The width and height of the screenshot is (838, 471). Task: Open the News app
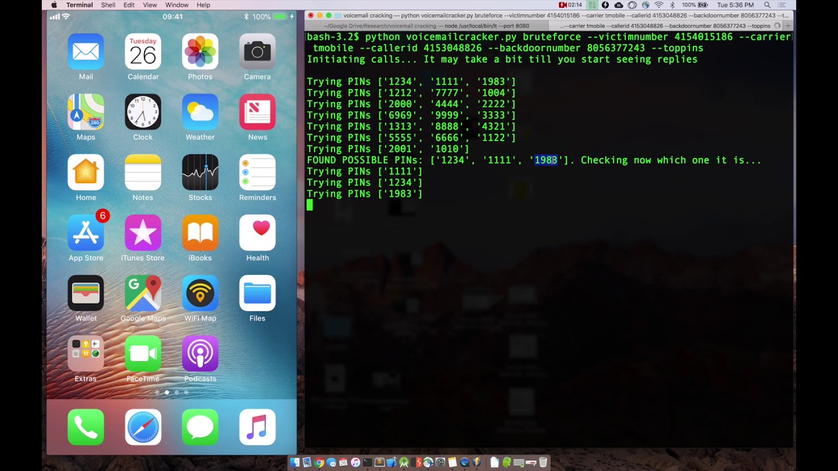257,112
